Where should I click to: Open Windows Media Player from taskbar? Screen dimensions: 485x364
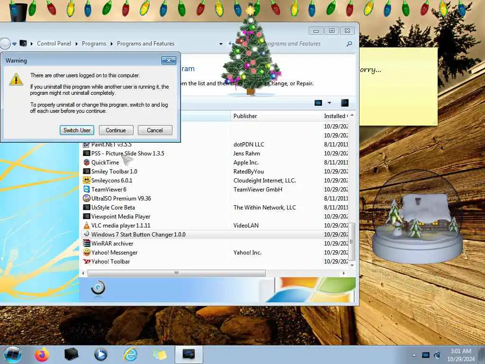pyautogui.click(x=100, y=355)
